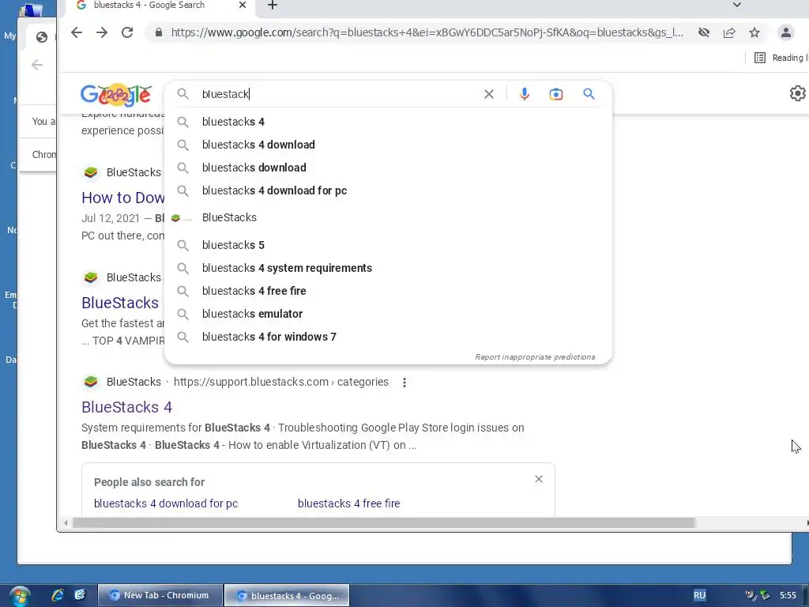This screenshot has height=607, width=809.
Task: Open the Reading list panel
Action: pos(781,58)
